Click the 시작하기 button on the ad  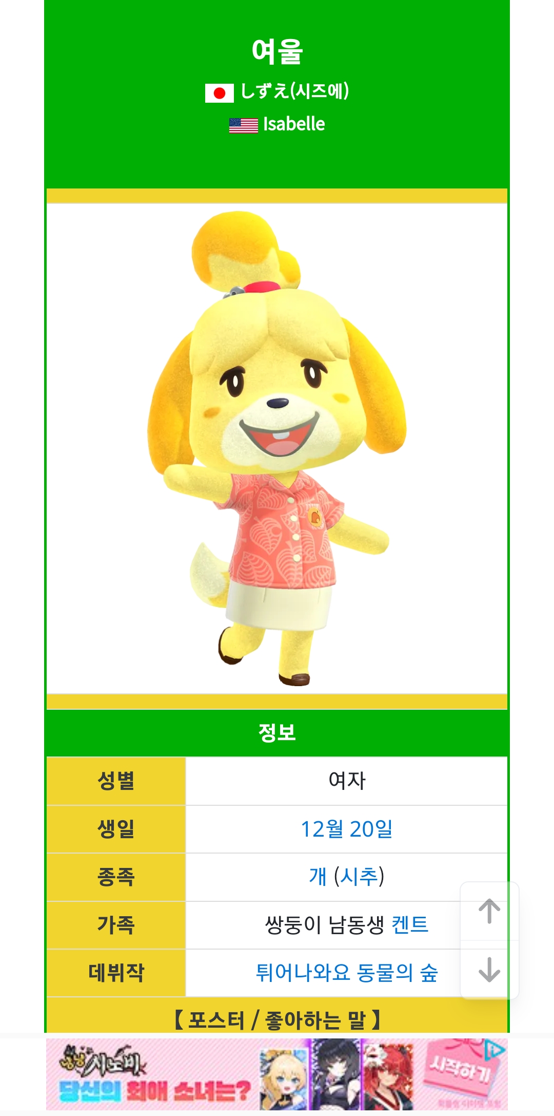(x=461, y=1069)
